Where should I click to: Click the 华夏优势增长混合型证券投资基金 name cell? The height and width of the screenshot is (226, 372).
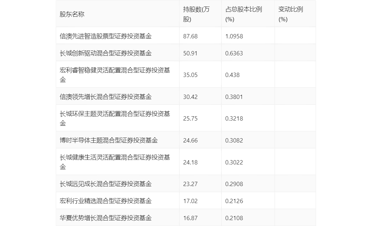coord(118,217)
